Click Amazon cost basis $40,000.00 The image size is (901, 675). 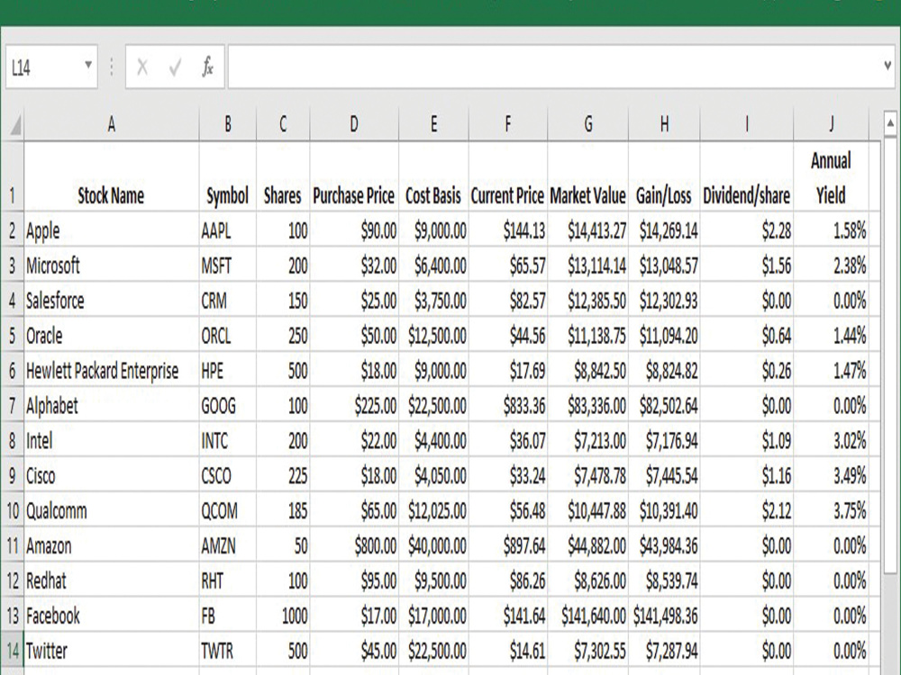tap(434, 546)
